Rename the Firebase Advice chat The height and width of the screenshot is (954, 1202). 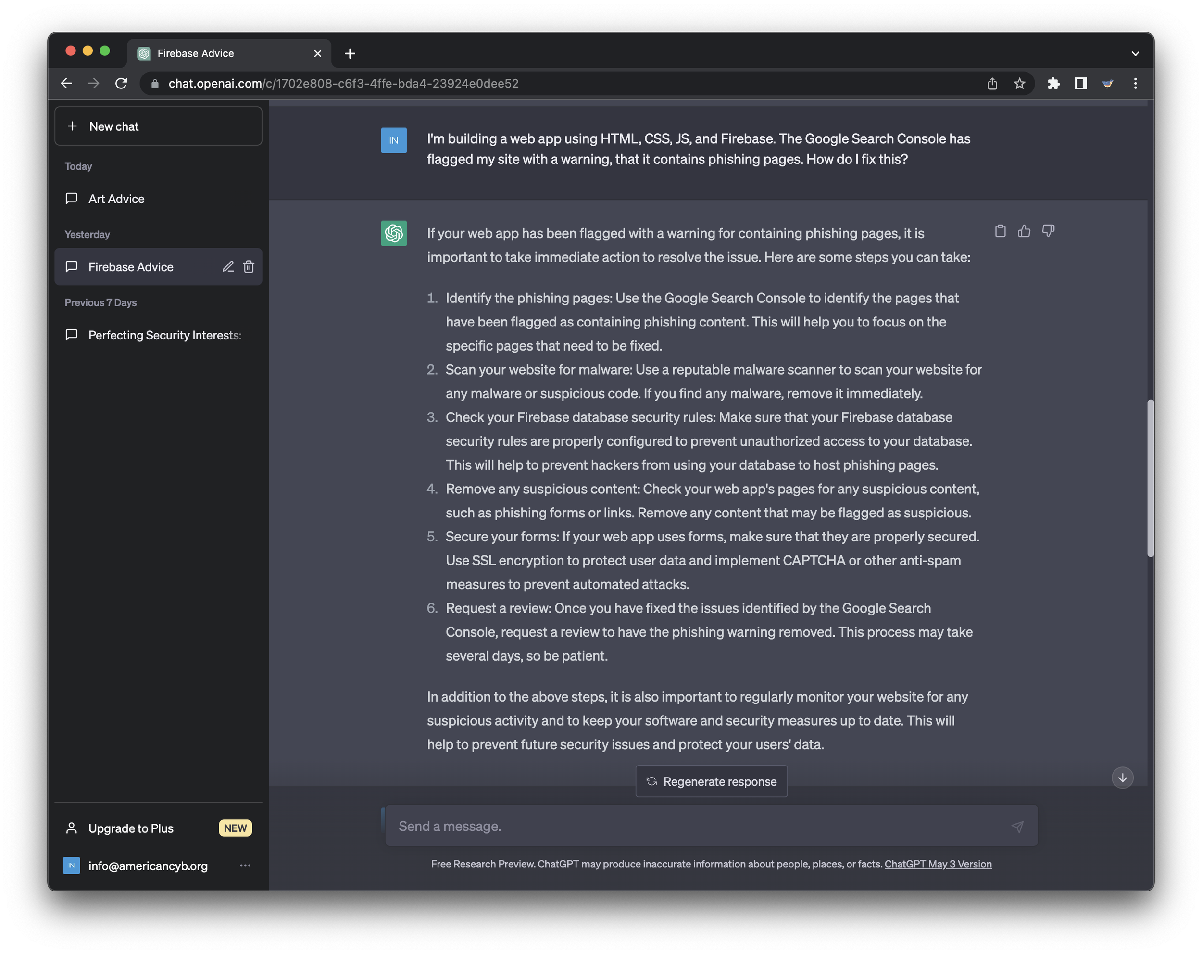pyautogui.click(x=228, y=266)
